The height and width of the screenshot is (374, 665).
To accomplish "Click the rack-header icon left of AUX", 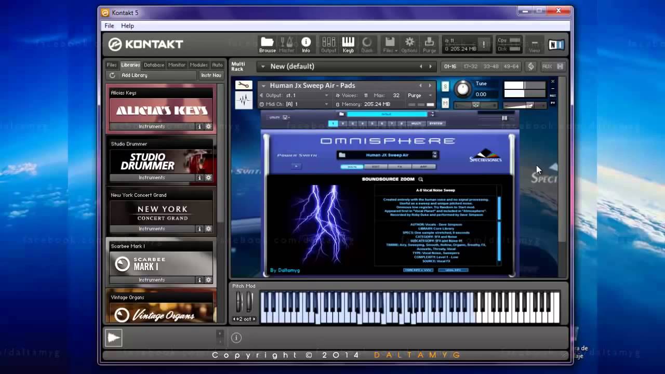I will point(530,66).
